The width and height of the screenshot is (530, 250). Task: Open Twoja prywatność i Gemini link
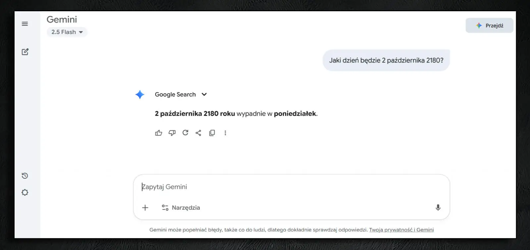click(401, 230)
